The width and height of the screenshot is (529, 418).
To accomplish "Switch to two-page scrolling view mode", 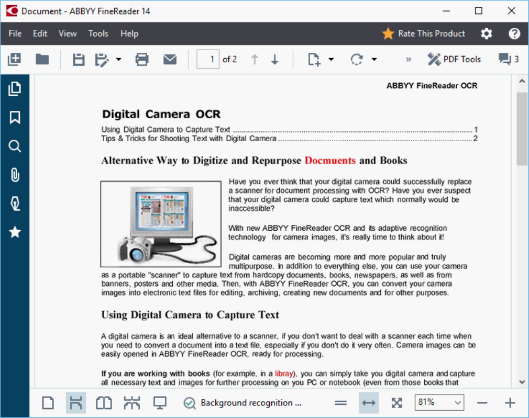I will [132, 403].
